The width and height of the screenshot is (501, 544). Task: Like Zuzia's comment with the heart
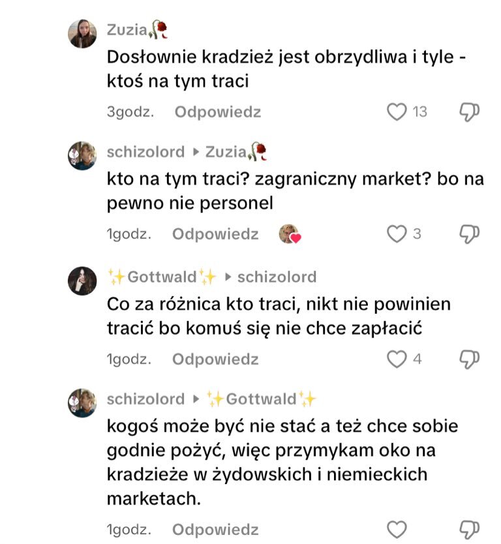397,112
